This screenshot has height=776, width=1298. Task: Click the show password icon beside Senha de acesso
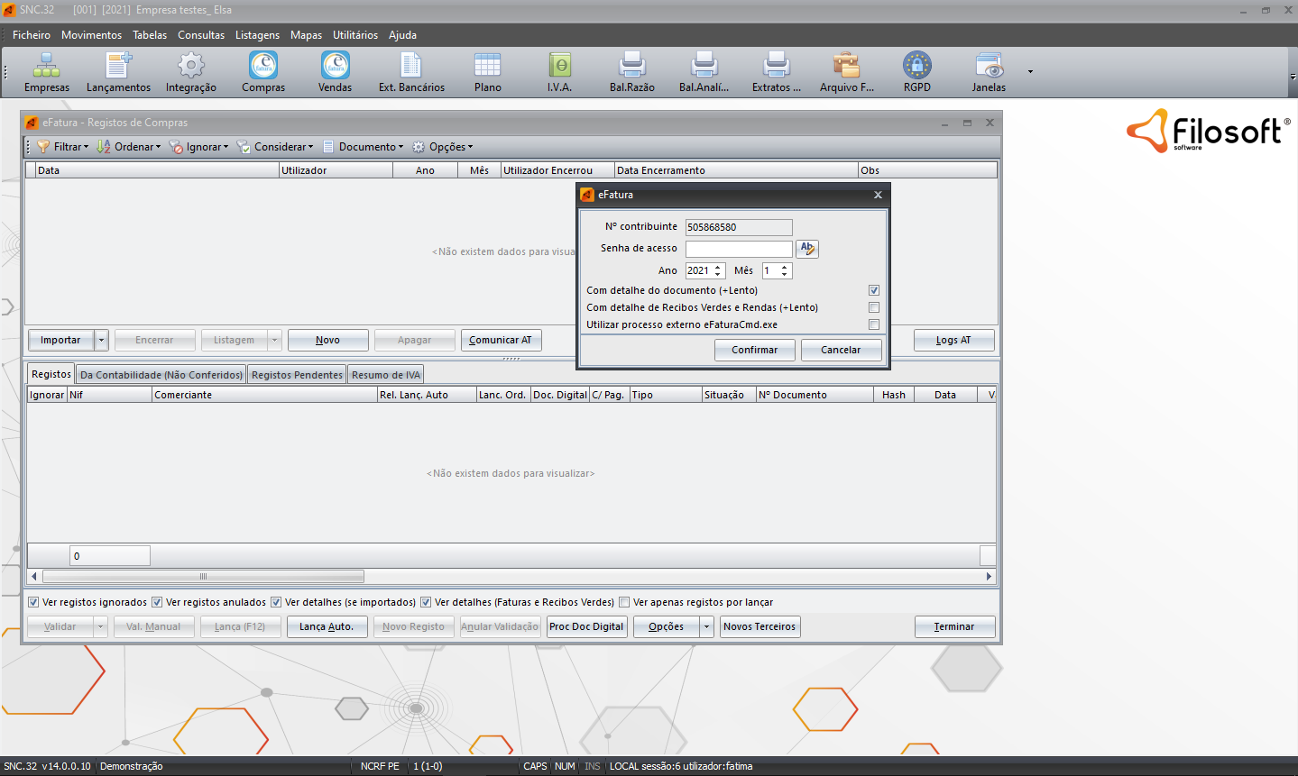pyautogui.click(x=807, y=249)
